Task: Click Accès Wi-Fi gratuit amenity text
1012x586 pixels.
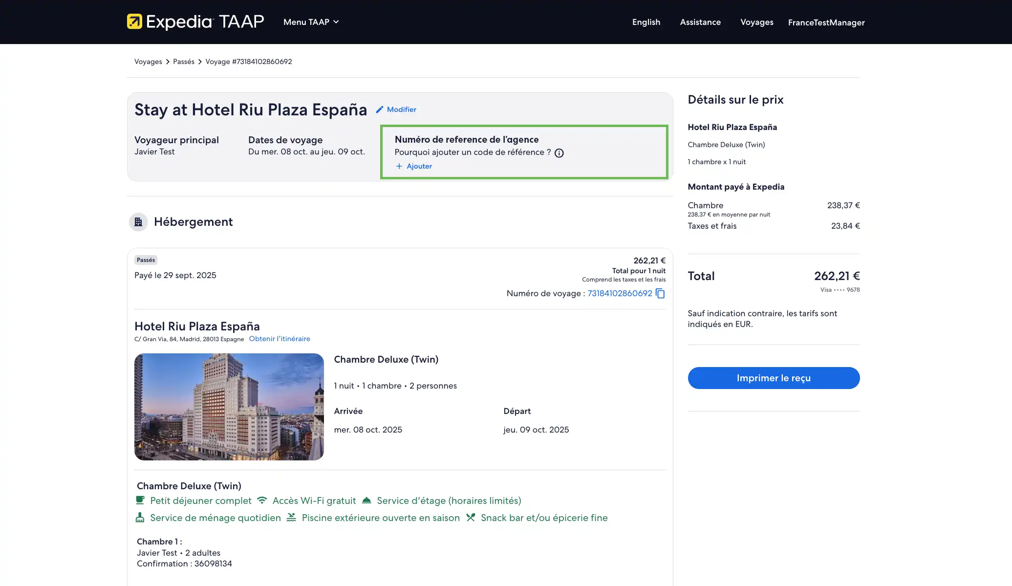Action: (x=314, y=500)
